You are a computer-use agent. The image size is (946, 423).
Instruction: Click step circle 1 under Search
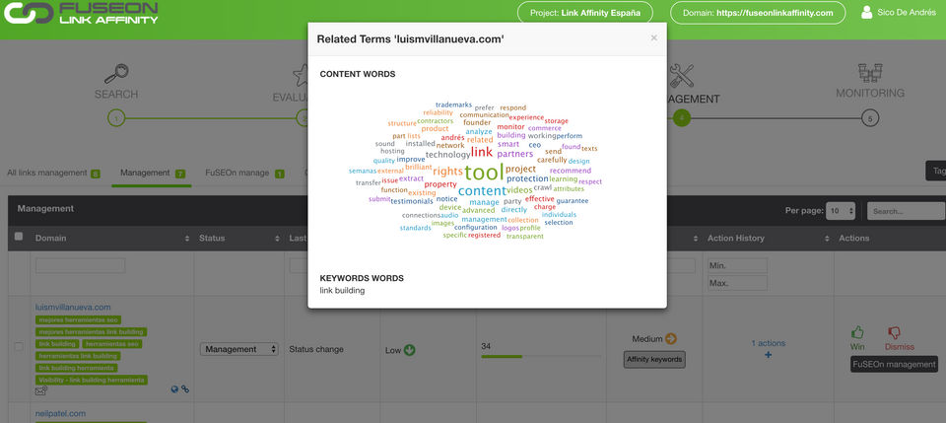(x=116, y=118)
